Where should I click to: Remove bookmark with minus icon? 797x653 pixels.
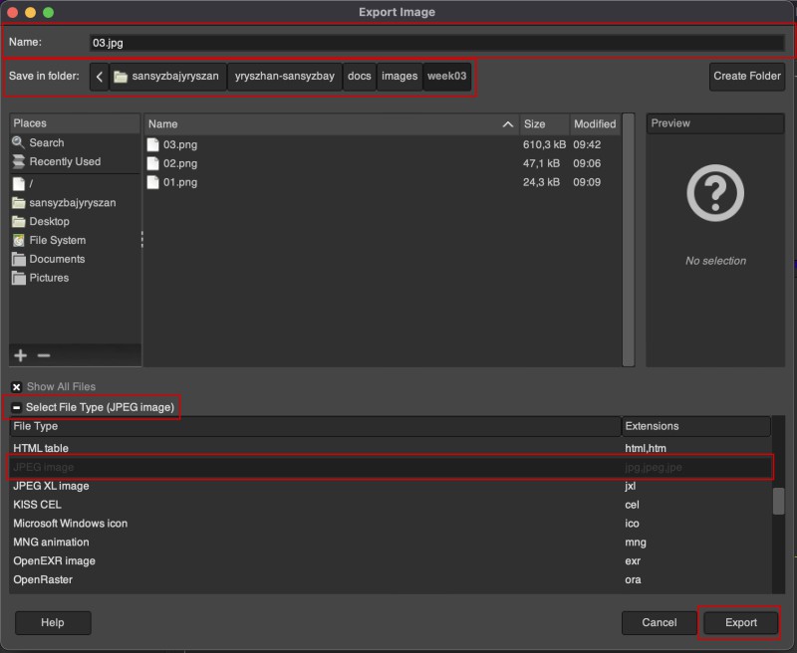tap(44, 355)
